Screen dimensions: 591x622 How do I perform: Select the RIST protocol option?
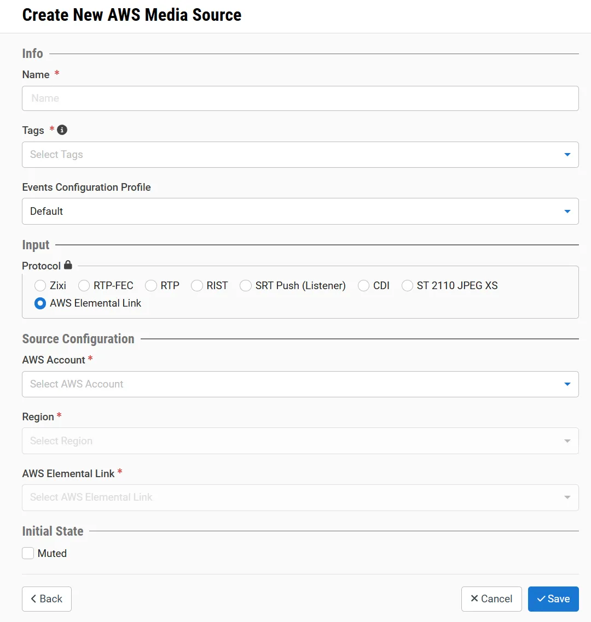coord(197,286)
